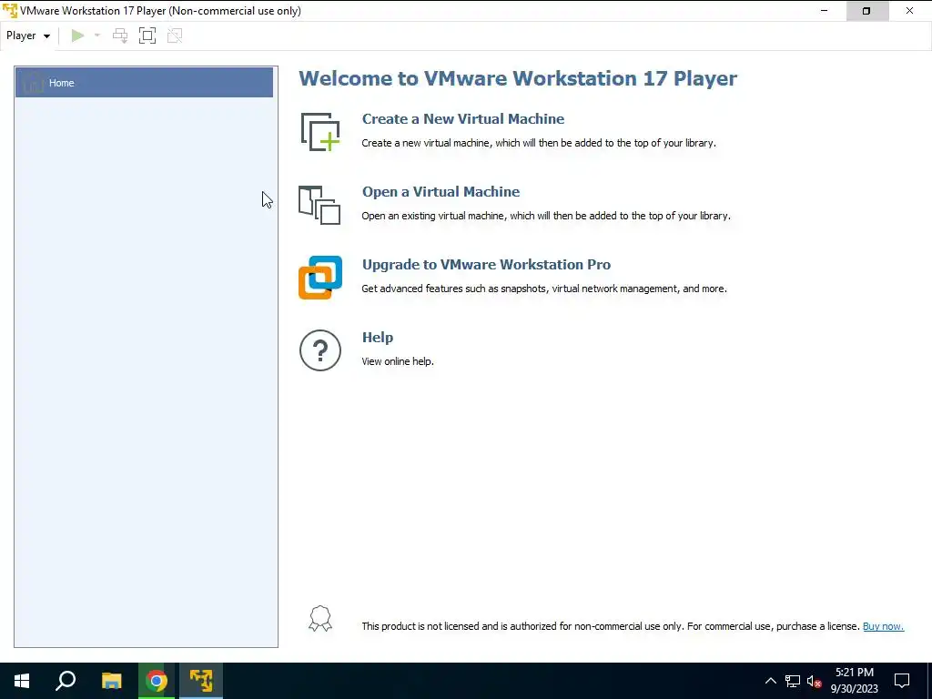Viewport: 932px width, 699px height.
Task: Click the Help question mark icon
Action: (320, 350)
